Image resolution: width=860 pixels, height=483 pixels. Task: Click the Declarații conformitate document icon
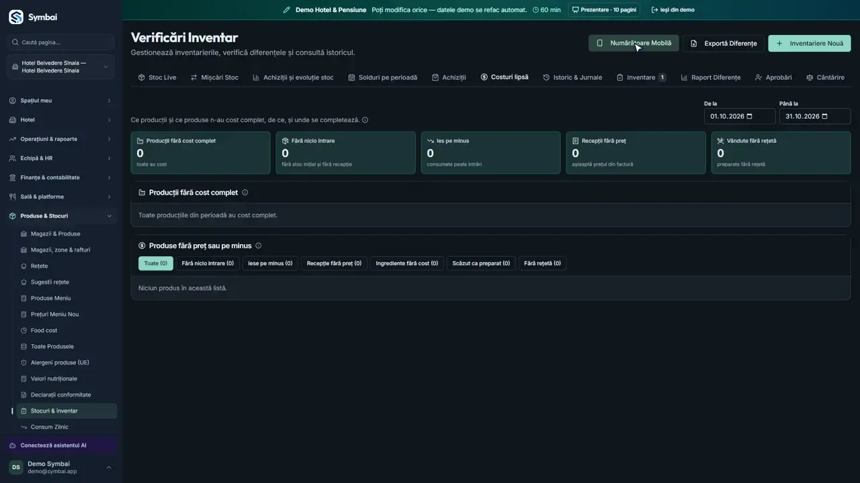(x=24, y=395)
